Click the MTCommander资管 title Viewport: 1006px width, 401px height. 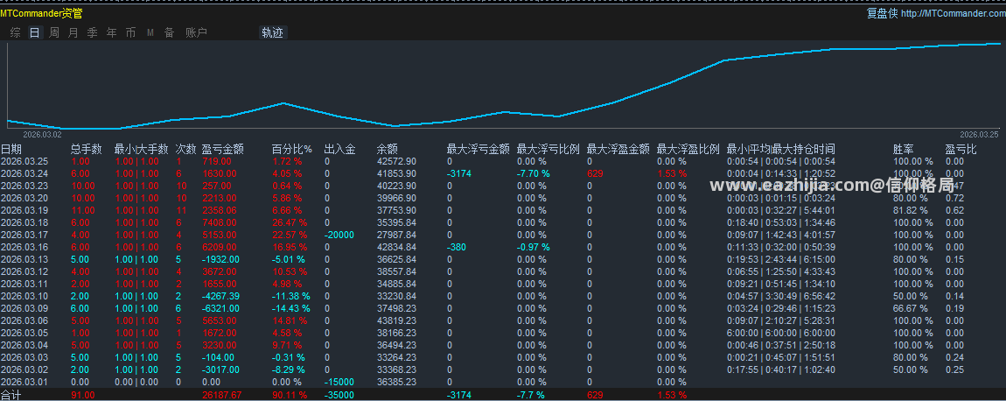coord(41,13)
